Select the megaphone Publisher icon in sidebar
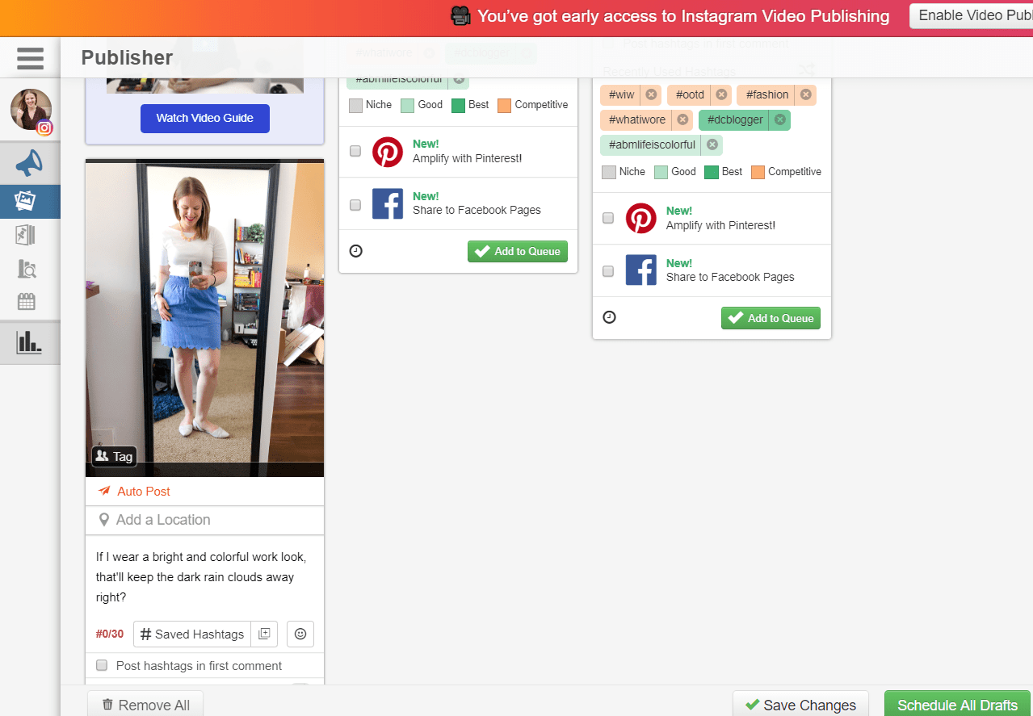 [x=30, y=164]
